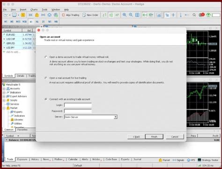Image resolution: width=222 pixels, height=169 pixels.
Task: Open the Journal tab in Toolbox
Action: 137,159
